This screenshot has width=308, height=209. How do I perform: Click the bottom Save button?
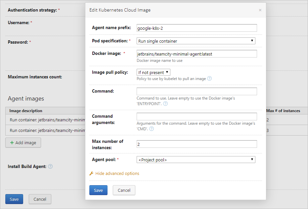click(14, 199)
